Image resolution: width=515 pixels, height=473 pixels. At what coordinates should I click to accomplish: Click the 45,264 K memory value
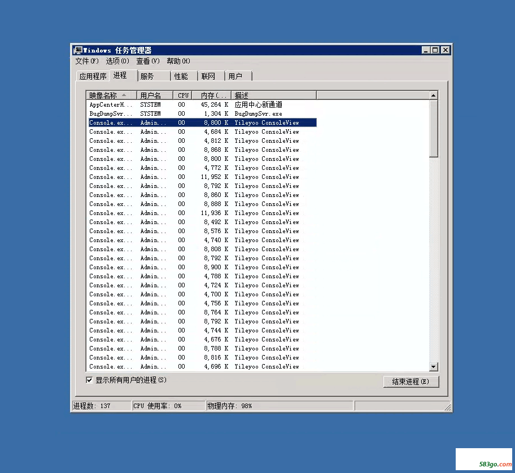(215, 105)
